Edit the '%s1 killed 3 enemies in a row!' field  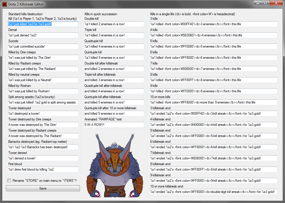(x=114, y=35)
